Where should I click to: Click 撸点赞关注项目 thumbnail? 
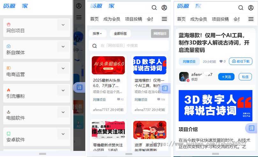point(108,130)
